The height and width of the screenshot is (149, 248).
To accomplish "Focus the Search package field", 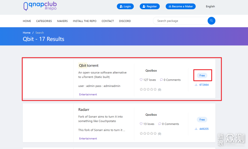I will (180, 21).
